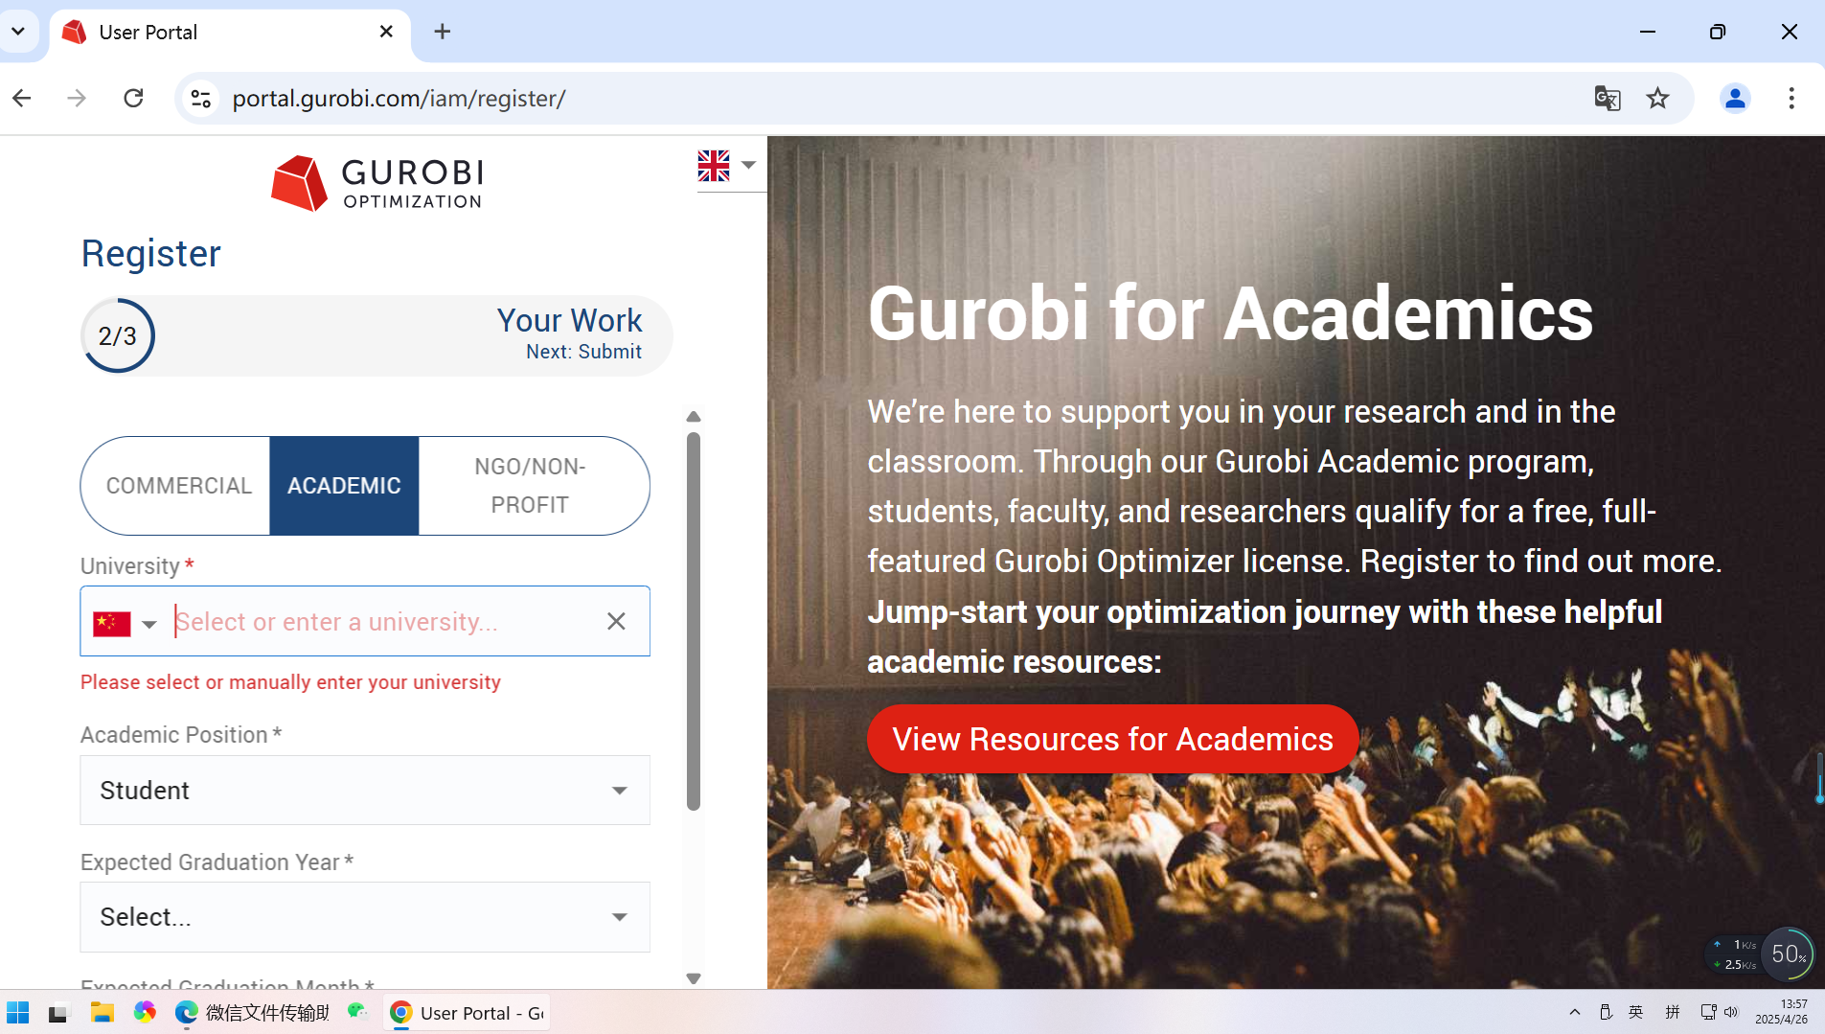Go back in browser
Screen dimensions: 1825x1034
click(x=22, y=98)
